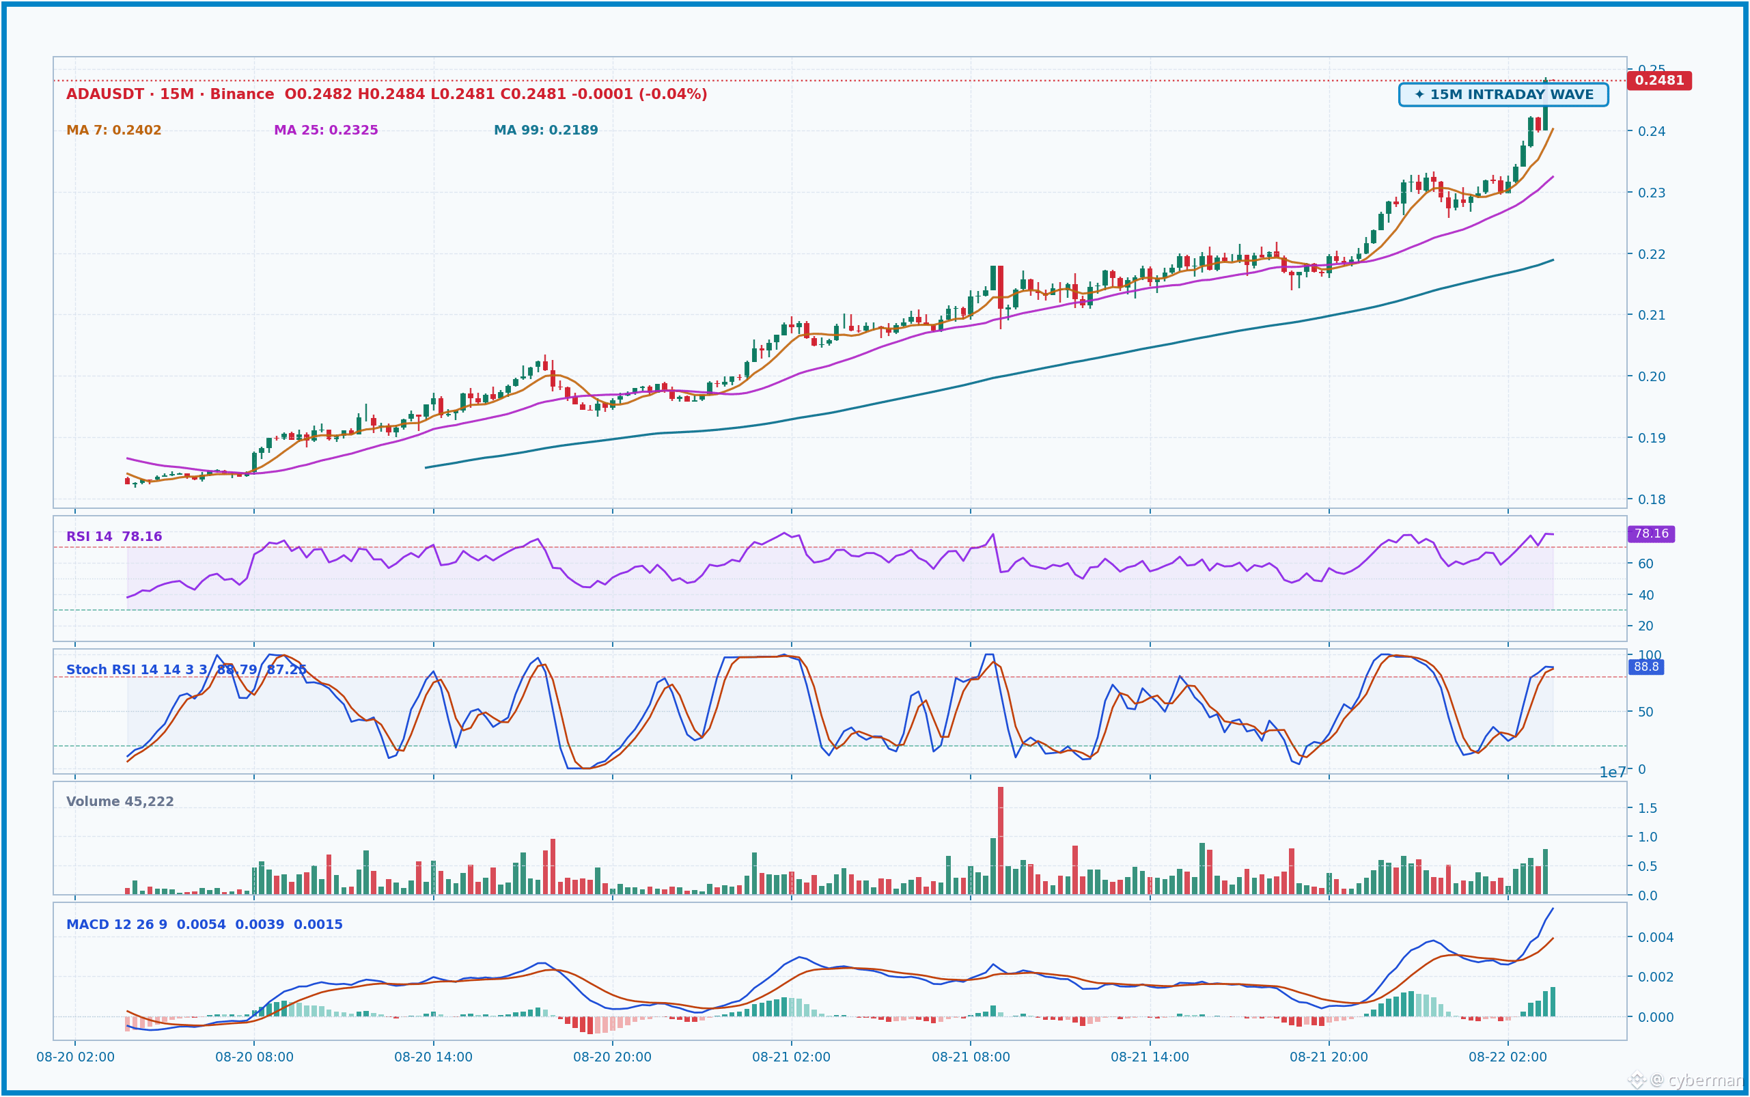Click the 1.5 label on volume axis
This screenshot has width=1750, height=1097.
[x=1648, y=808]
